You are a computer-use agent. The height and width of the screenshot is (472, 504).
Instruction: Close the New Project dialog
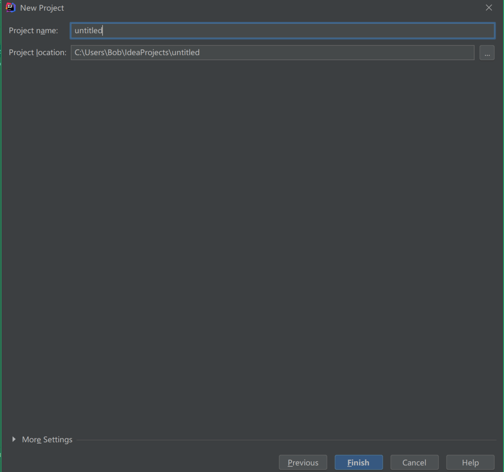pos(489,8)
